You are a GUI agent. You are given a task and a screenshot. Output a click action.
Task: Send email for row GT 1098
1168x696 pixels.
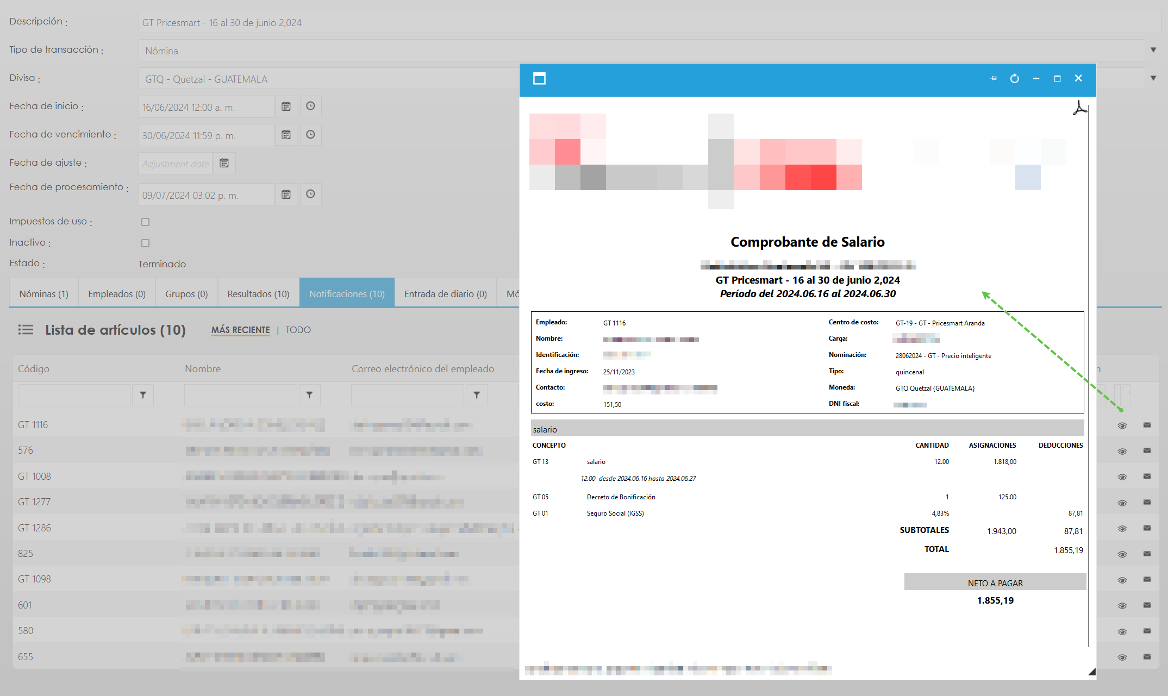pyautogui.click(x=1147, y=579)
